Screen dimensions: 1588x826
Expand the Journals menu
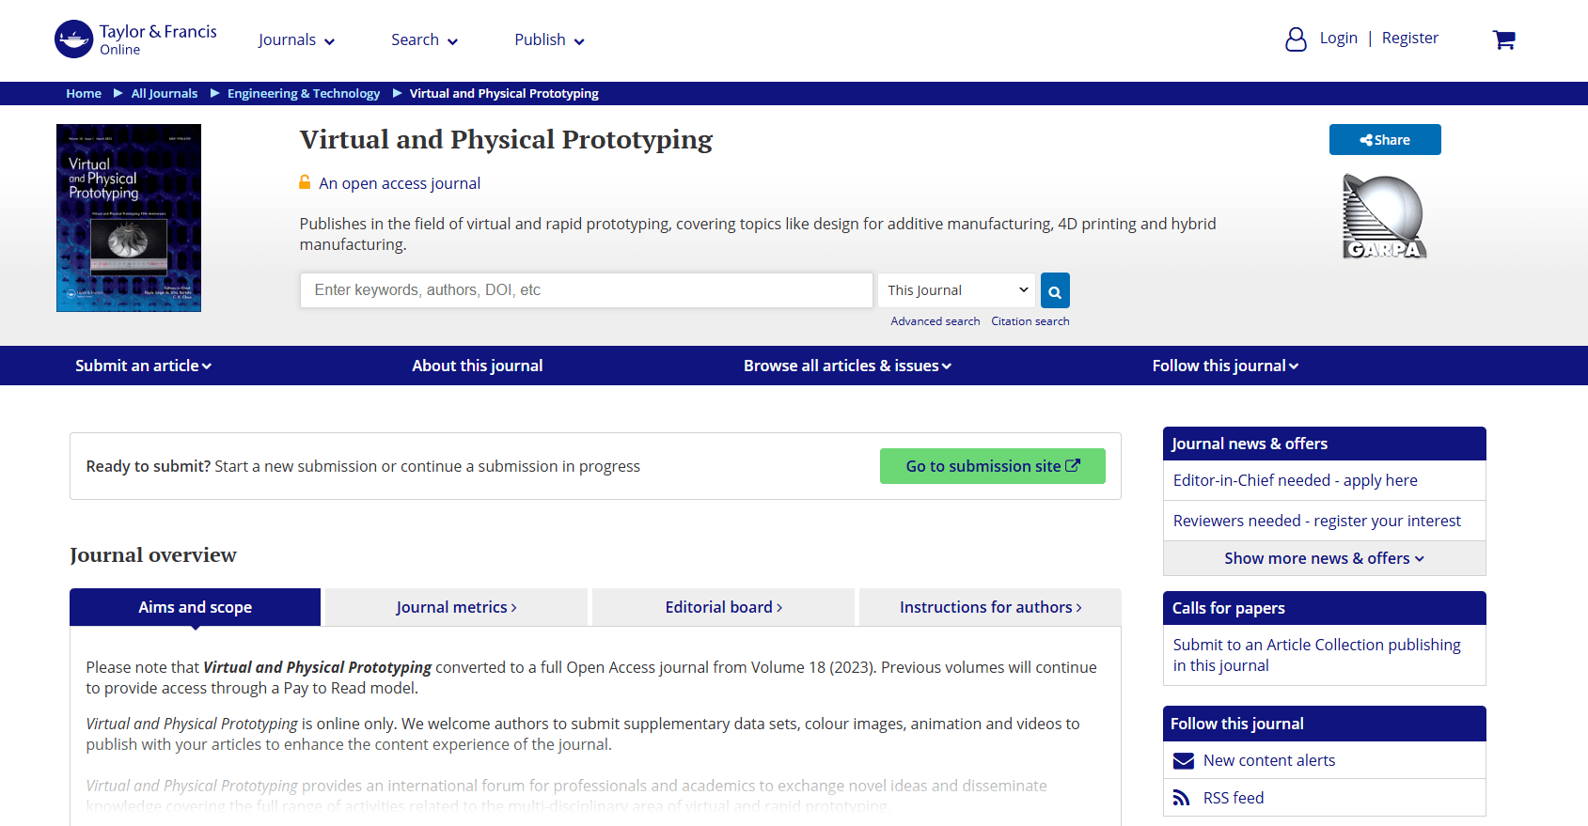click(x=296, y=39)
